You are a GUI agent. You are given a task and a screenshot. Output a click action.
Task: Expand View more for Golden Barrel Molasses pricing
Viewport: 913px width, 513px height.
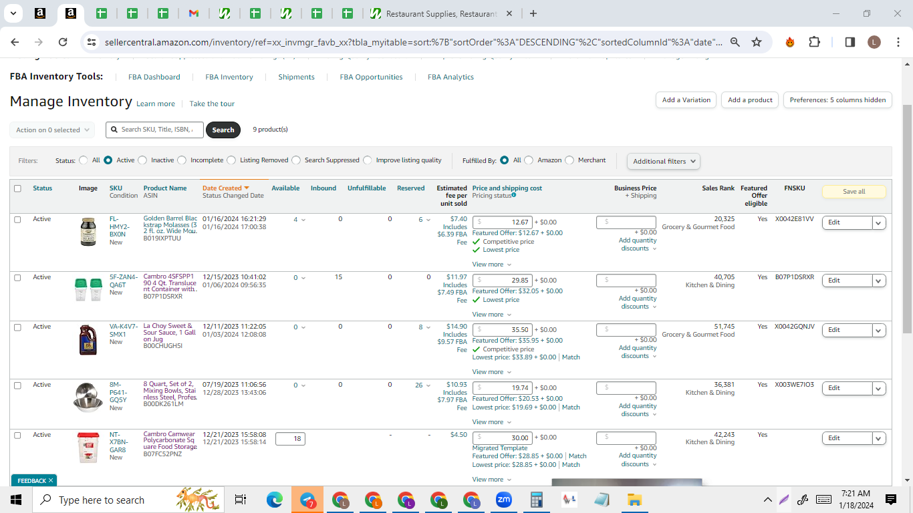tap(491, 265)
